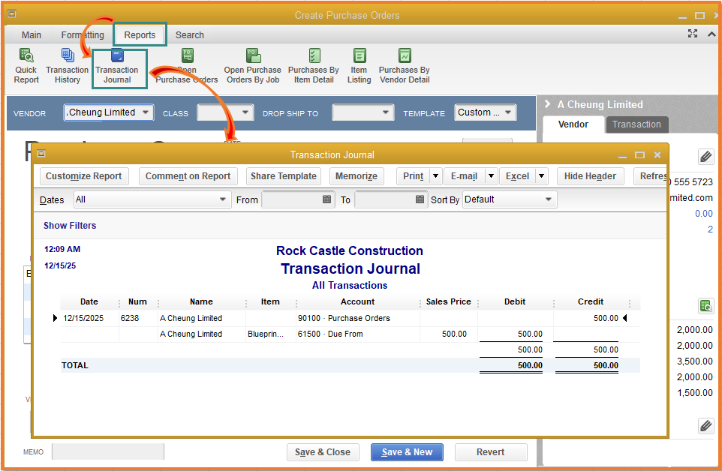Toggle full screen expand icon
The height and width of the screenshot is (471, 722).
[x=693, y=34]
